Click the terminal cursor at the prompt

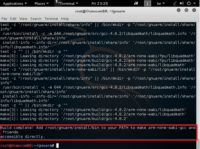pos(57,146)
